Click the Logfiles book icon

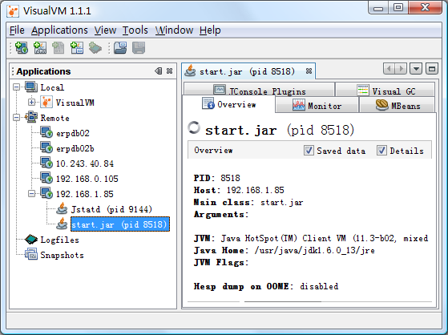pyautogui.click(x=31, y=240)
